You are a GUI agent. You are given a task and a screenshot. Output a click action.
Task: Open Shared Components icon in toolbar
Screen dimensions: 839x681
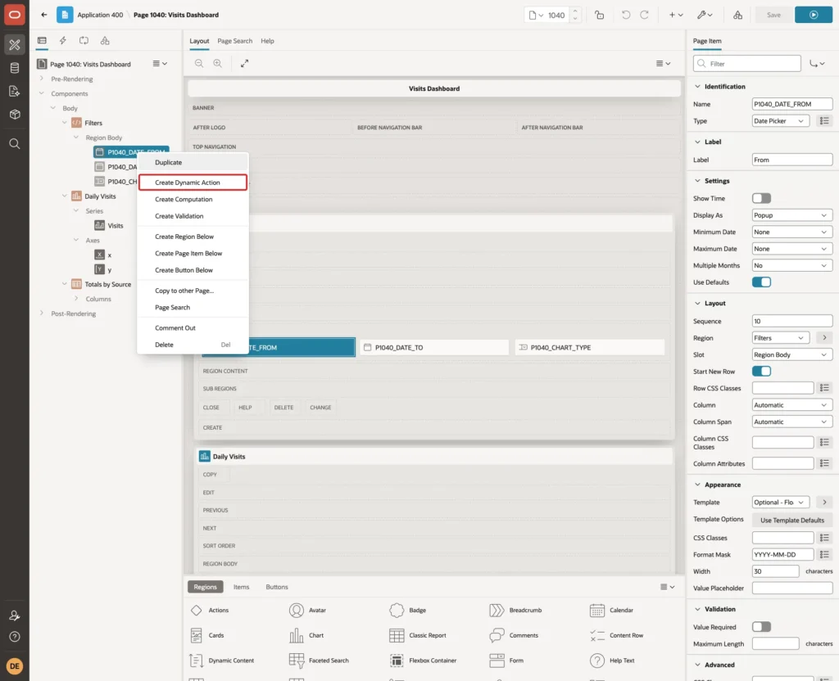pyautogui.click(x=738, y=15)
